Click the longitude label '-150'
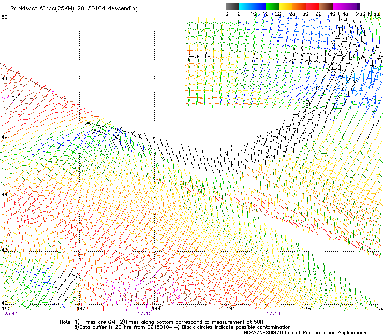This screenshot has width=383, height=336. 5,309
